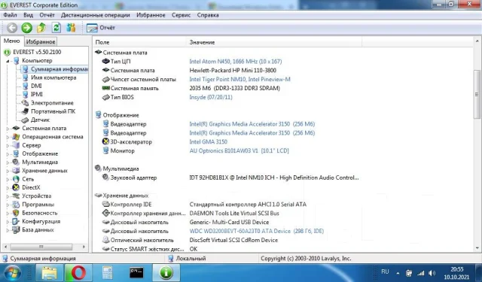Select Датчик tree item
482x282 pixels.
[x=40, y=120]
